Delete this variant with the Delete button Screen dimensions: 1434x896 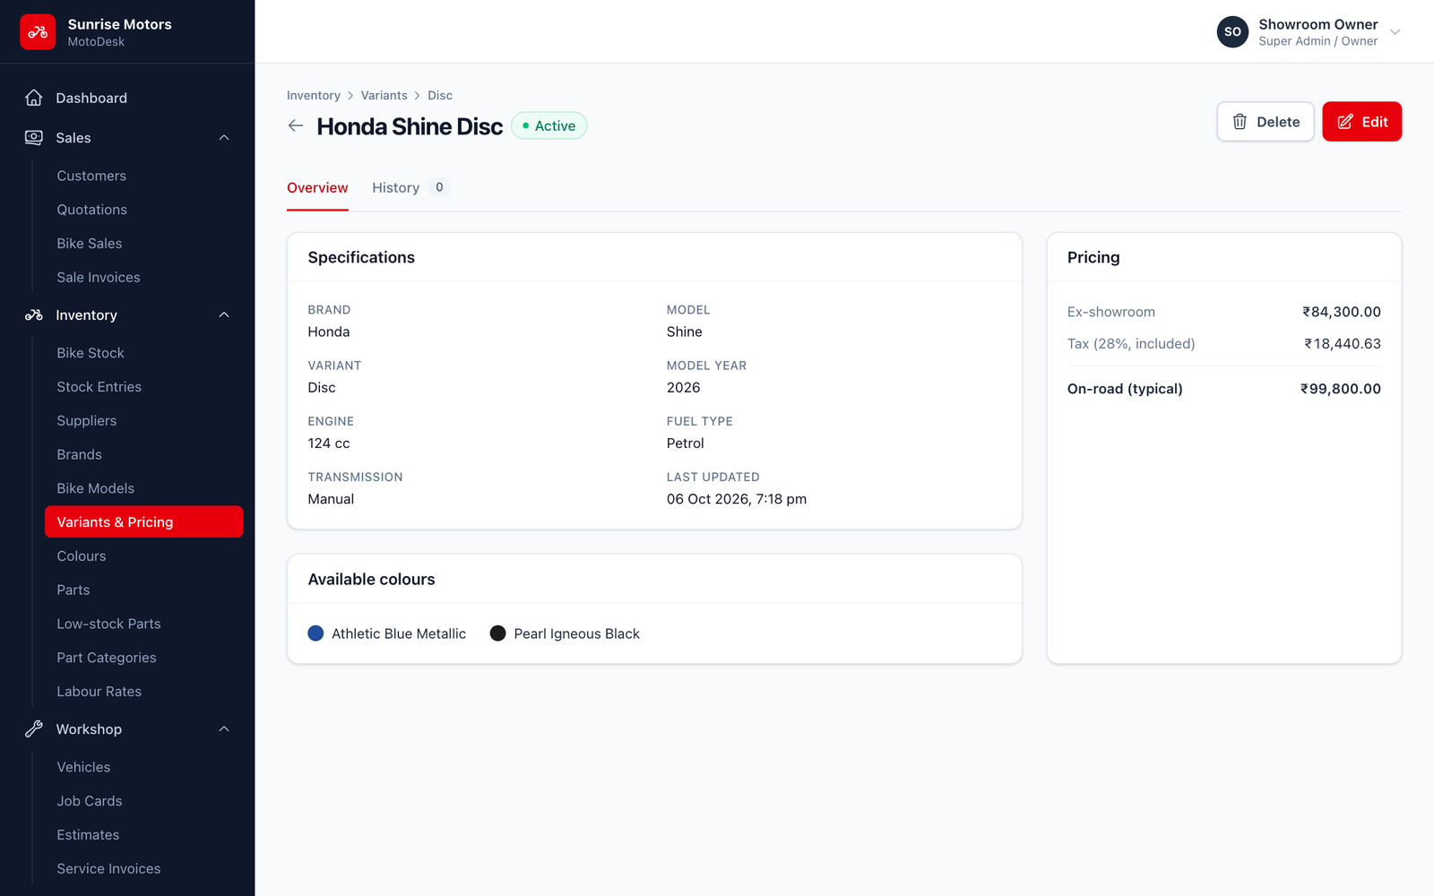1265,122
